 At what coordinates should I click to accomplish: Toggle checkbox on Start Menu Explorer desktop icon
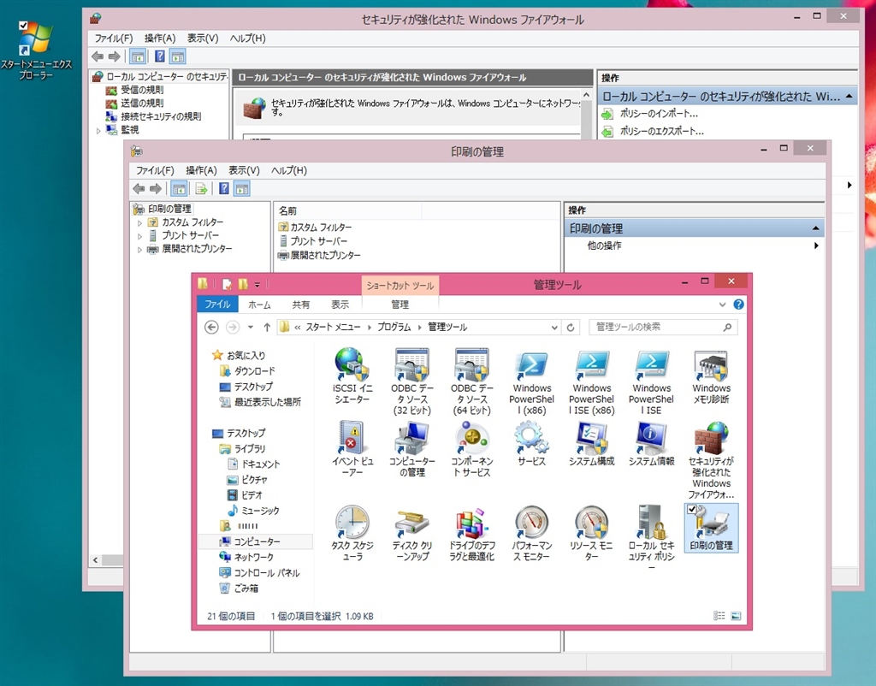point(23,26)
